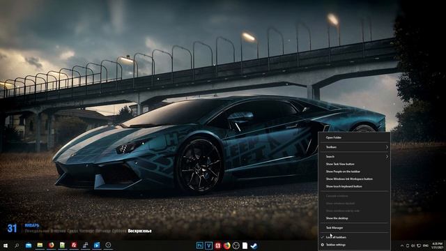Open the Windows Start menu

coord(6,245)
